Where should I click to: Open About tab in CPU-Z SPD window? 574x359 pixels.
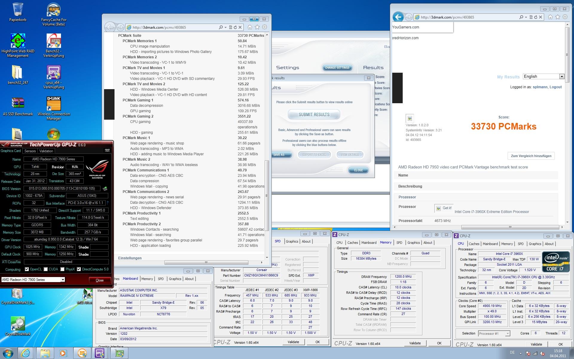click(x=306, y=241)
